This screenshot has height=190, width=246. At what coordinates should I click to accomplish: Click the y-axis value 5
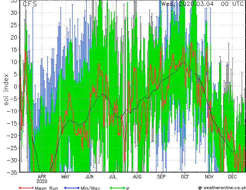(16, 74)
